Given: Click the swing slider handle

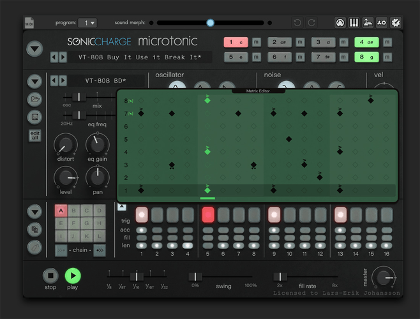Looking at the screenshot, I should pyautogui.click(x=195, y=276).
